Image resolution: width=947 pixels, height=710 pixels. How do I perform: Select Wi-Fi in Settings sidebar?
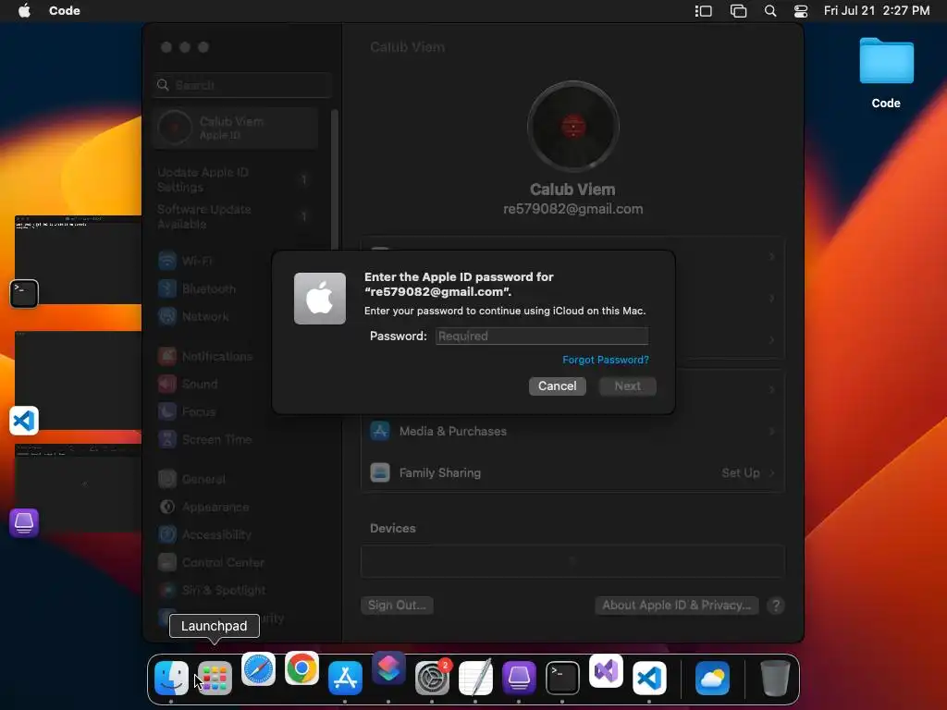[235, 261]
